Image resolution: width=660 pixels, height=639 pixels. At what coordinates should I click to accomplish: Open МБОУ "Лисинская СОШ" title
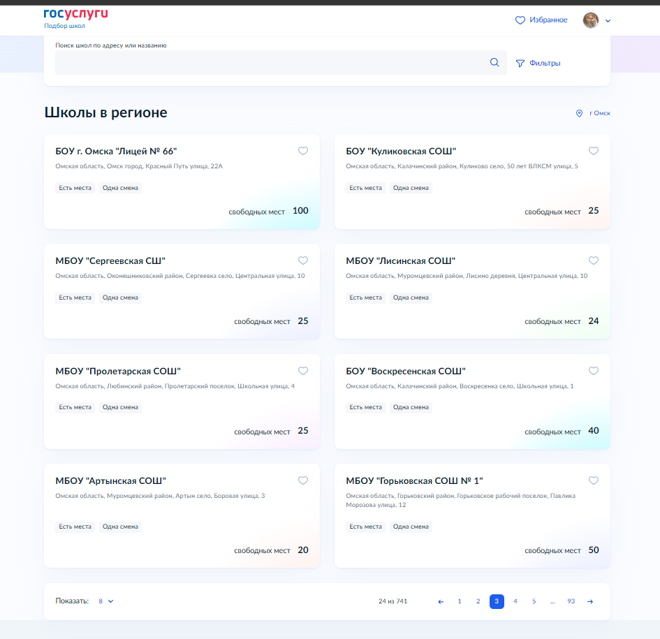click(x=401, y=261)
